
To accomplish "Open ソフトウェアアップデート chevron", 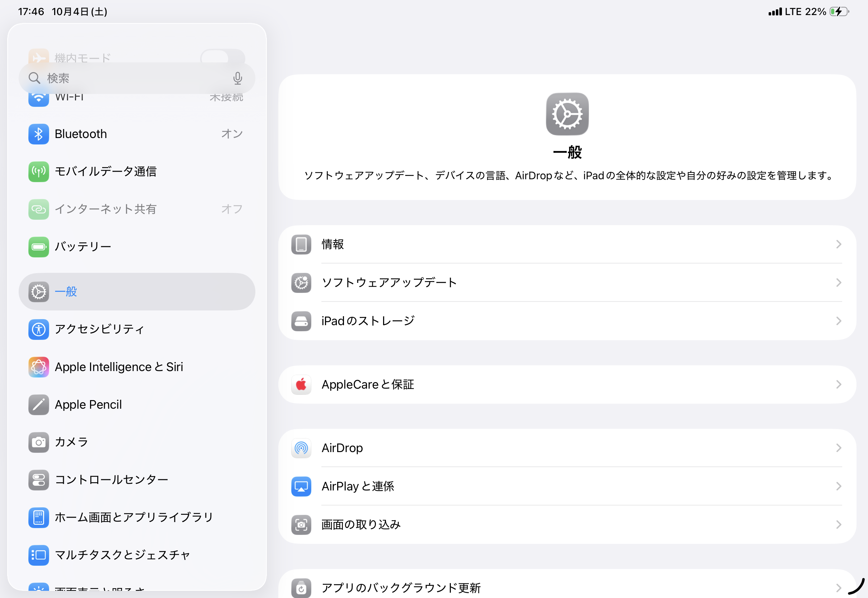I will (839, 283).
